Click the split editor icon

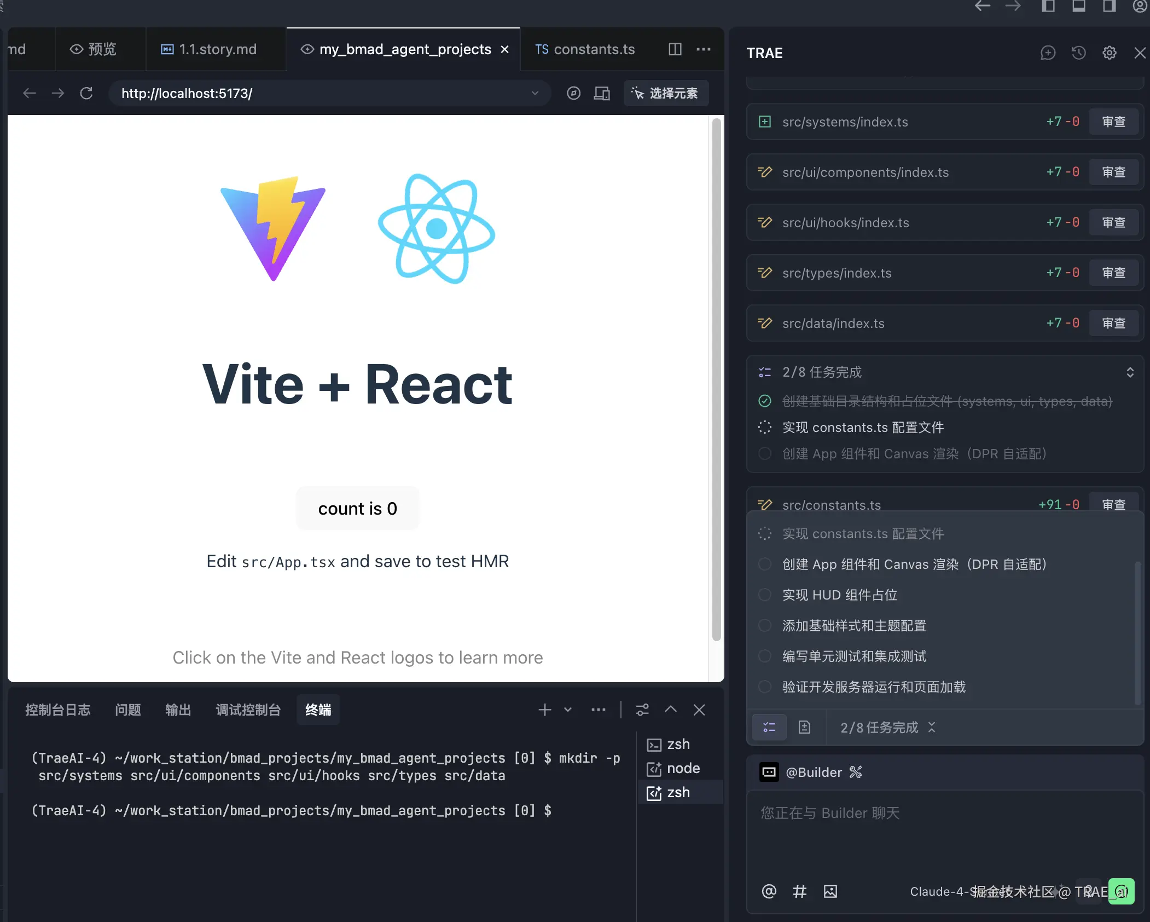click(675, 49)
